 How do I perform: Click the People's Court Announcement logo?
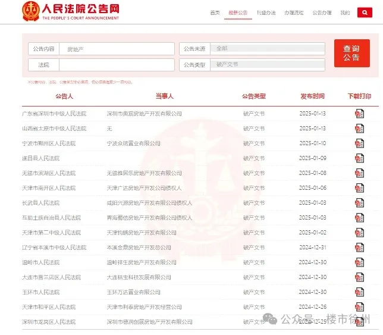(x=70, y=11)
